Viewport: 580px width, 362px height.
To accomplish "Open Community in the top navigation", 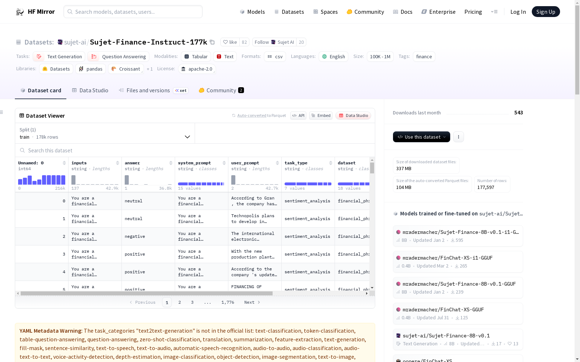I will [x=365, y=12].
